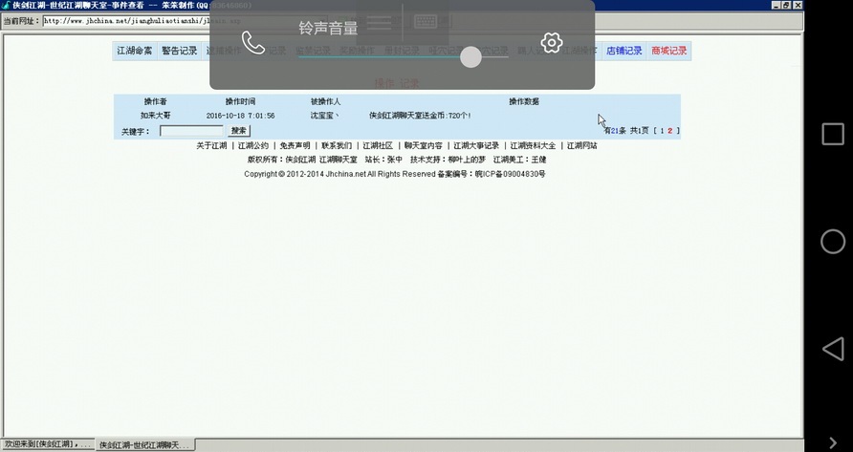Minimize the 侠剑江湖 window

click(x=776, y=5)
